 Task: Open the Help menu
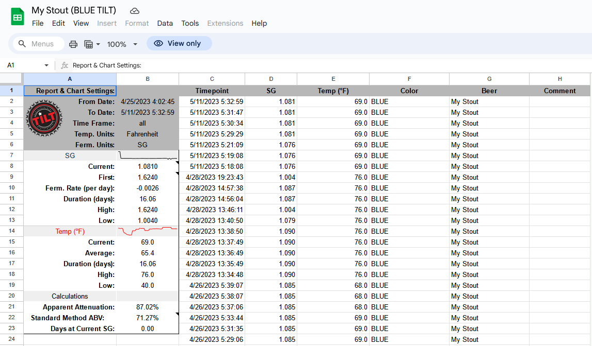[x=259, y=23]
